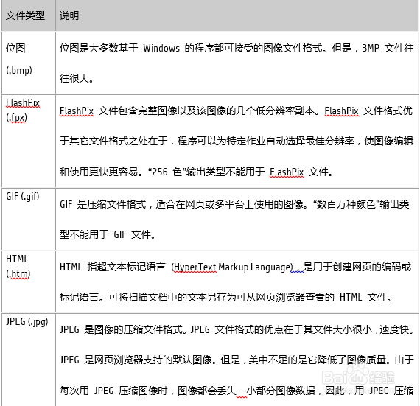This screenshot has width=420, height=406.
Task: Click the line starting 于其它文件格式之处在于
Action: click(237, 141)
